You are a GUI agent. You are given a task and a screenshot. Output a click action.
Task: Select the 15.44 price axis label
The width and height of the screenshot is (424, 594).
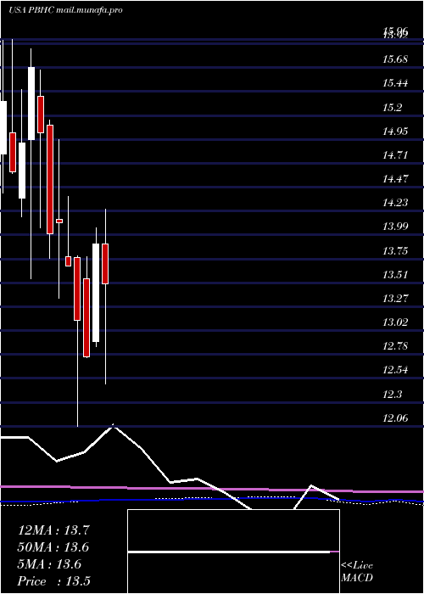(x=395, y=83)
